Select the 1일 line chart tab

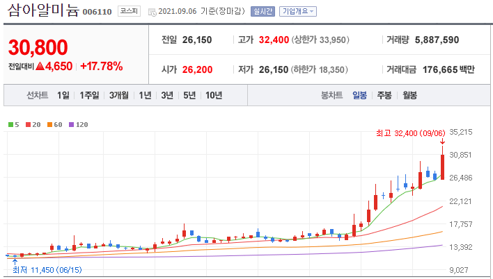[63, 95]
